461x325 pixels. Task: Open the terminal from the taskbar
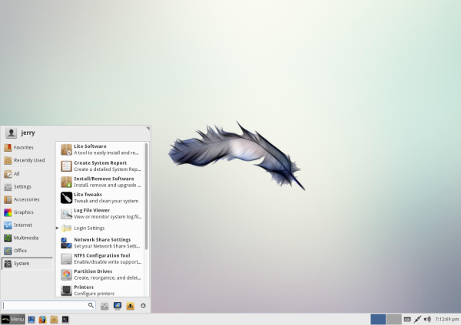(65, 319)
